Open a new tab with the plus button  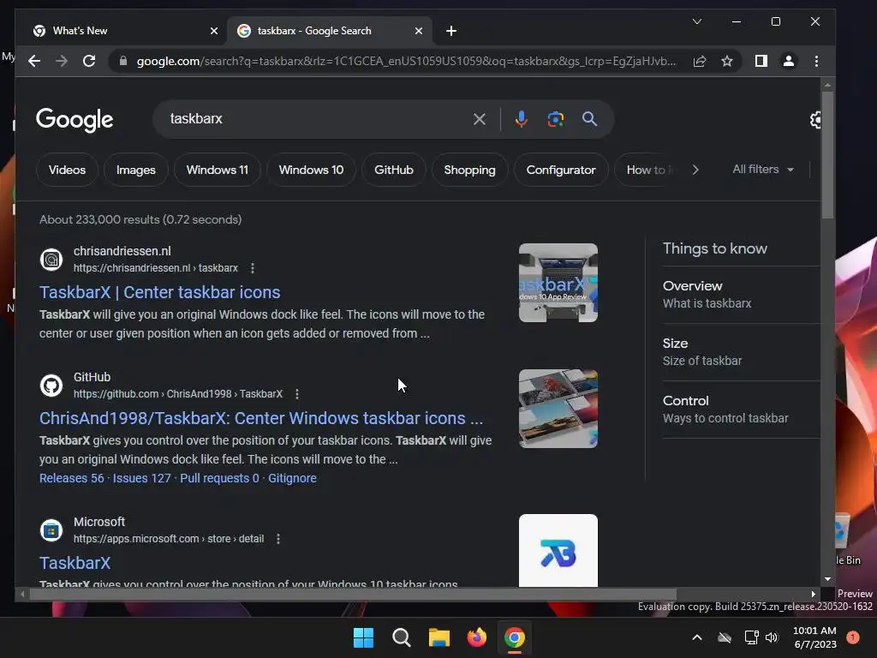pyautogui.click(x=451, y=31)
